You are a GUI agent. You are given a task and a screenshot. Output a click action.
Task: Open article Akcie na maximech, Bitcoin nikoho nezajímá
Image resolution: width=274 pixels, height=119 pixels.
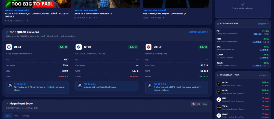(x=37, y=15)
